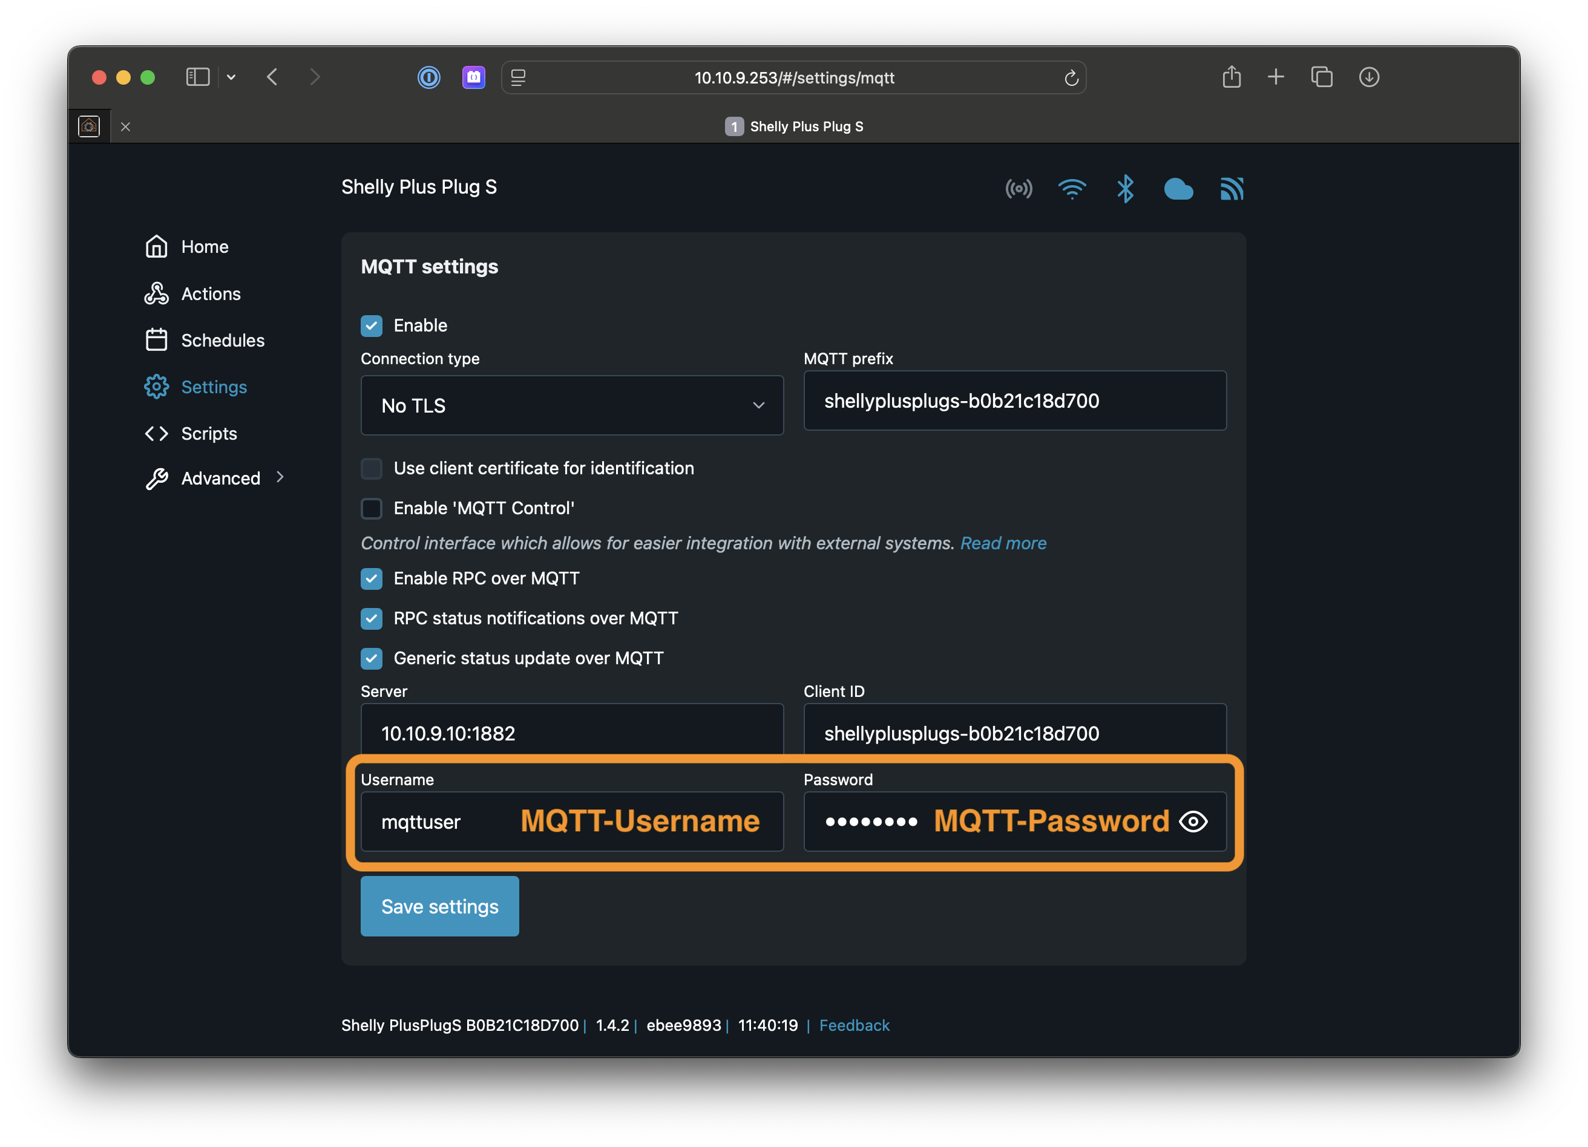Toggle the Enable MQTT checkbox
Screen dimensions: 1588x1147
coord(372,326)
